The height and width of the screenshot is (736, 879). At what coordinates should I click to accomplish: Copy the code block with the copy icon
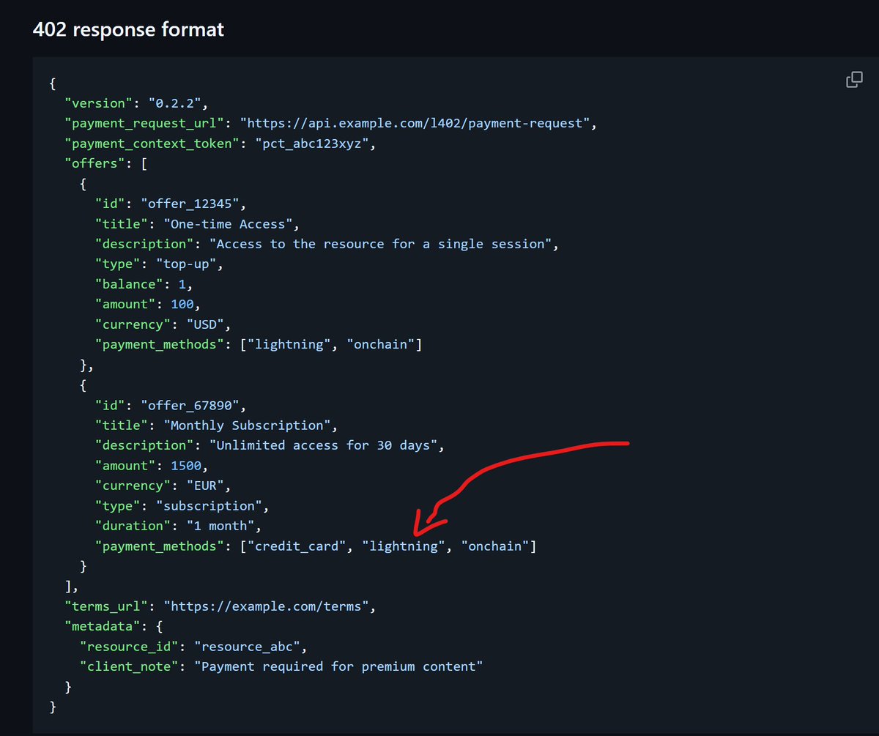coord(854,80)
